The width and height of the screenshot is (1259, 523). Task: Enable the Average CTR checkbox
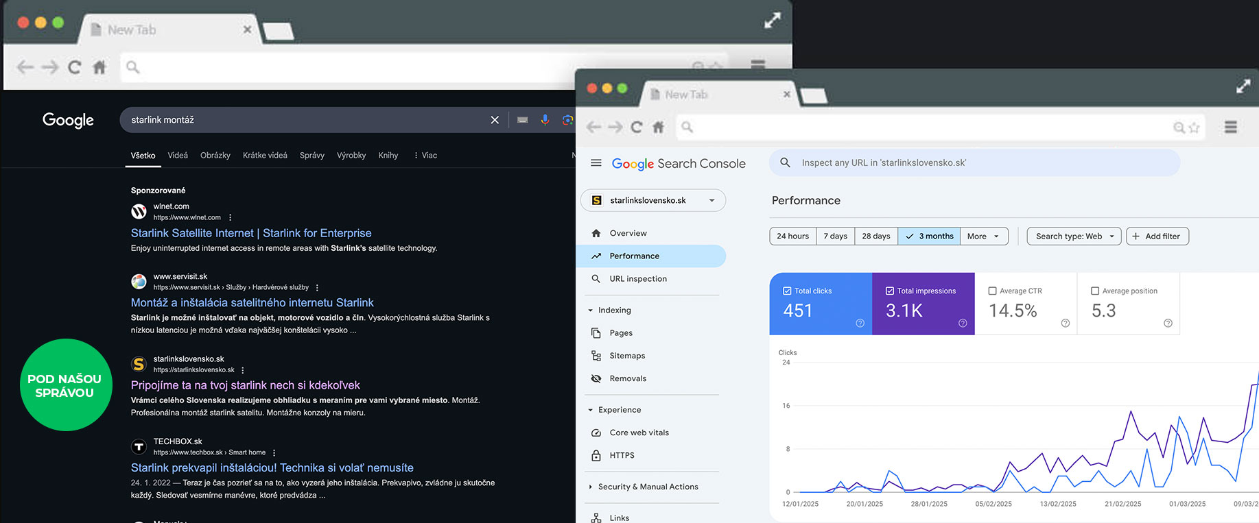[x=992, y=291]
